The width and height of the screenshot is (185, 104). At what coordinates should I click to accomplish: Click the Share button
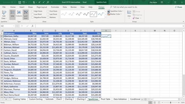179,7
